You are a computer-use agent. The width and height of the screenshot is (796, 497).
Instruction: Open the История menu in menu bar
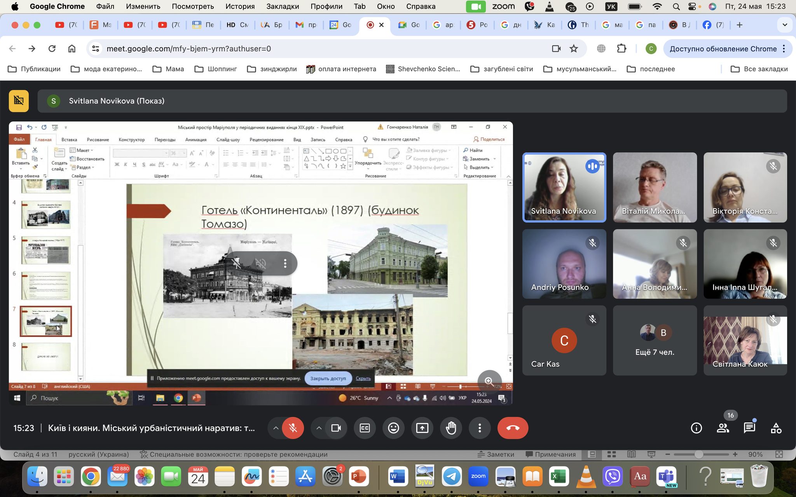pos(240,6)
